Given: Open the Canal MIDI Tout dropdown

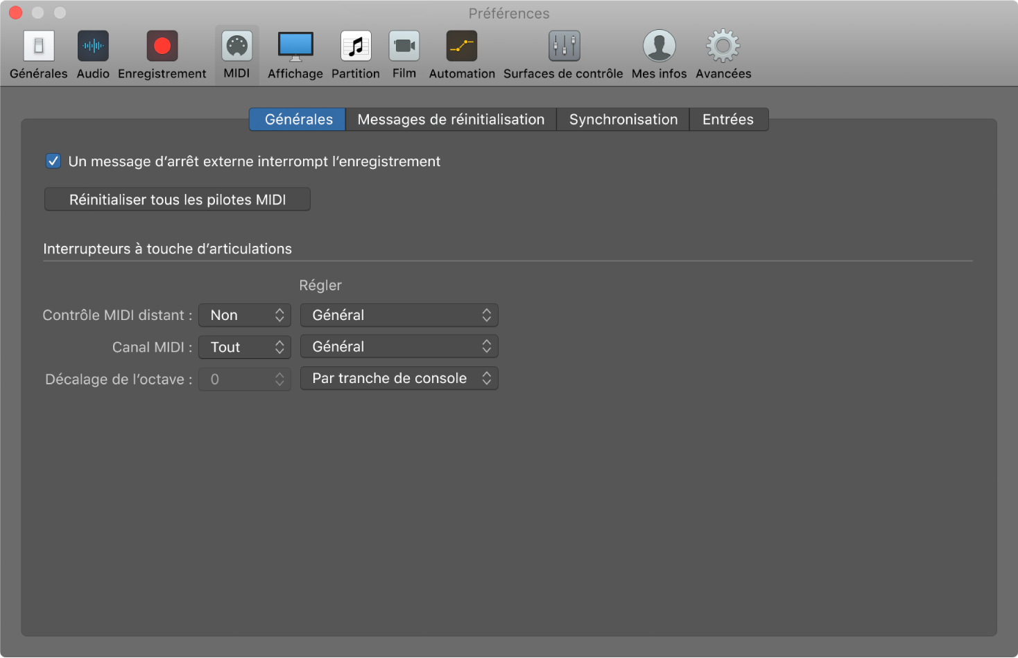Looking at the screenshot, I should point(245,347).
